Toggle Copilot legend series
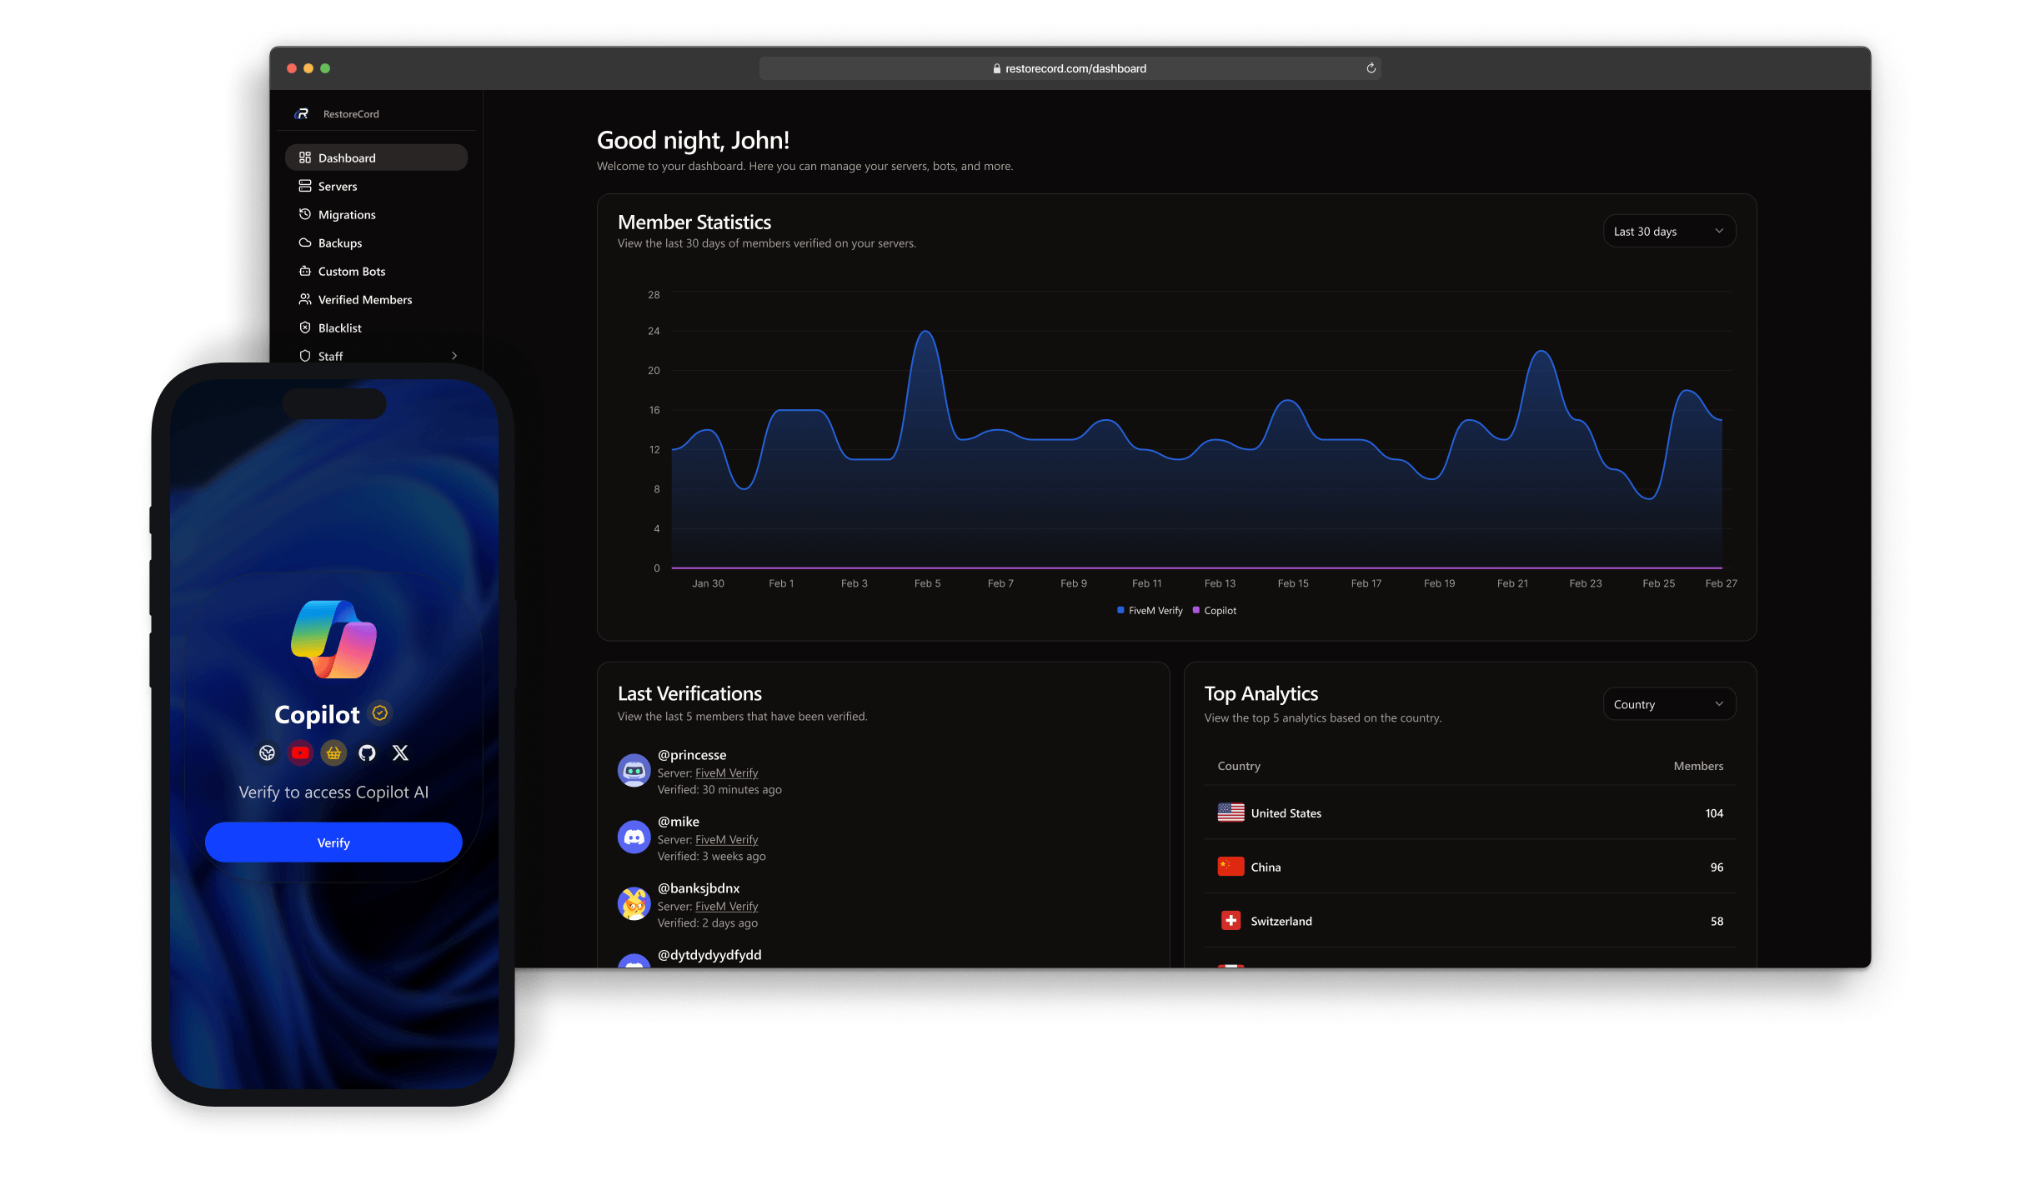 (1215, 611)
